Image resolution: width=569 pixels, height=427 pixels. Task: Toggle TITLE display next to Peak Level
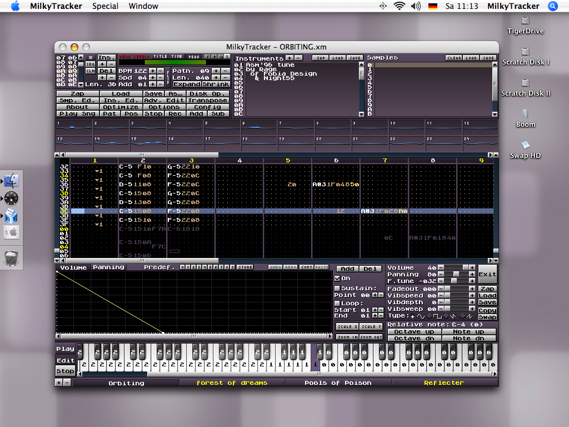click(160, 57)
